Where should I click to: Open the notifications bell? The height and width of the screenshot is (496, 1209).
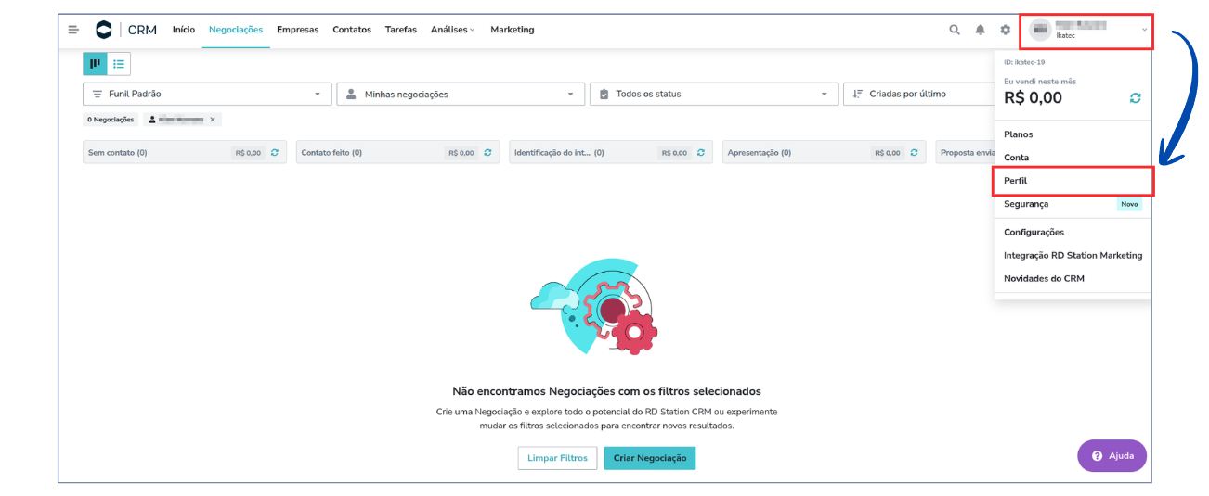click(x=980, y=30)
